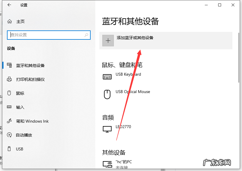242x171 pixels.
Task: Select the 鼠标 mouse sidebar icon
Action: pyautogui.click(x=9, y=93)
